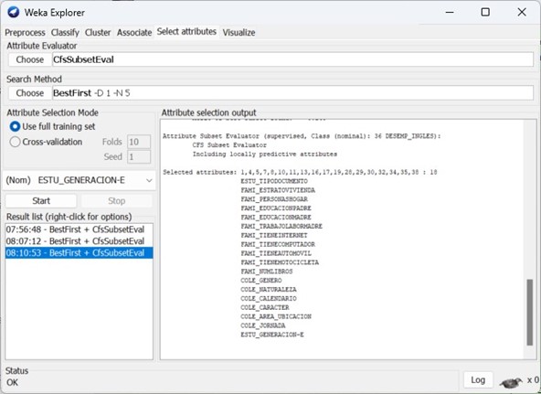Click the COLE_GENERO attribute line
This screenshot has width=541, height=394.
261,280
